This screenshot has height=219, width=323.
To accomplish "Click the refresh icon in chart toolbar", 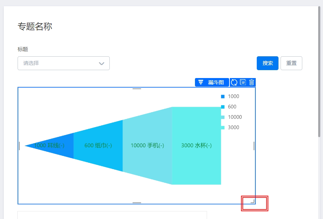I will click(234, 83).
